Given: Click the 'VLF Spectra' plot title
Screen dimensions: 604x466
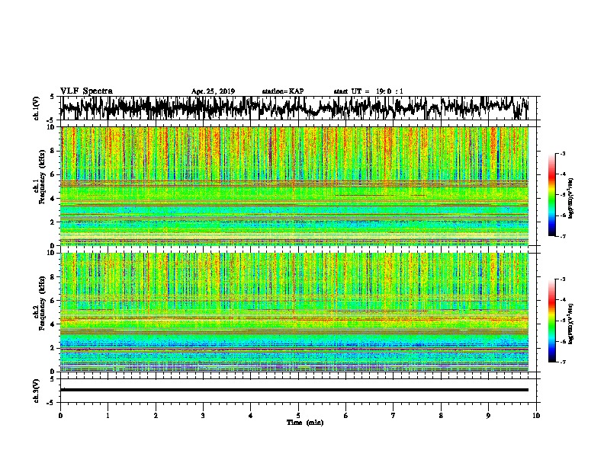Looking at the screenshot, I should 86,91.
